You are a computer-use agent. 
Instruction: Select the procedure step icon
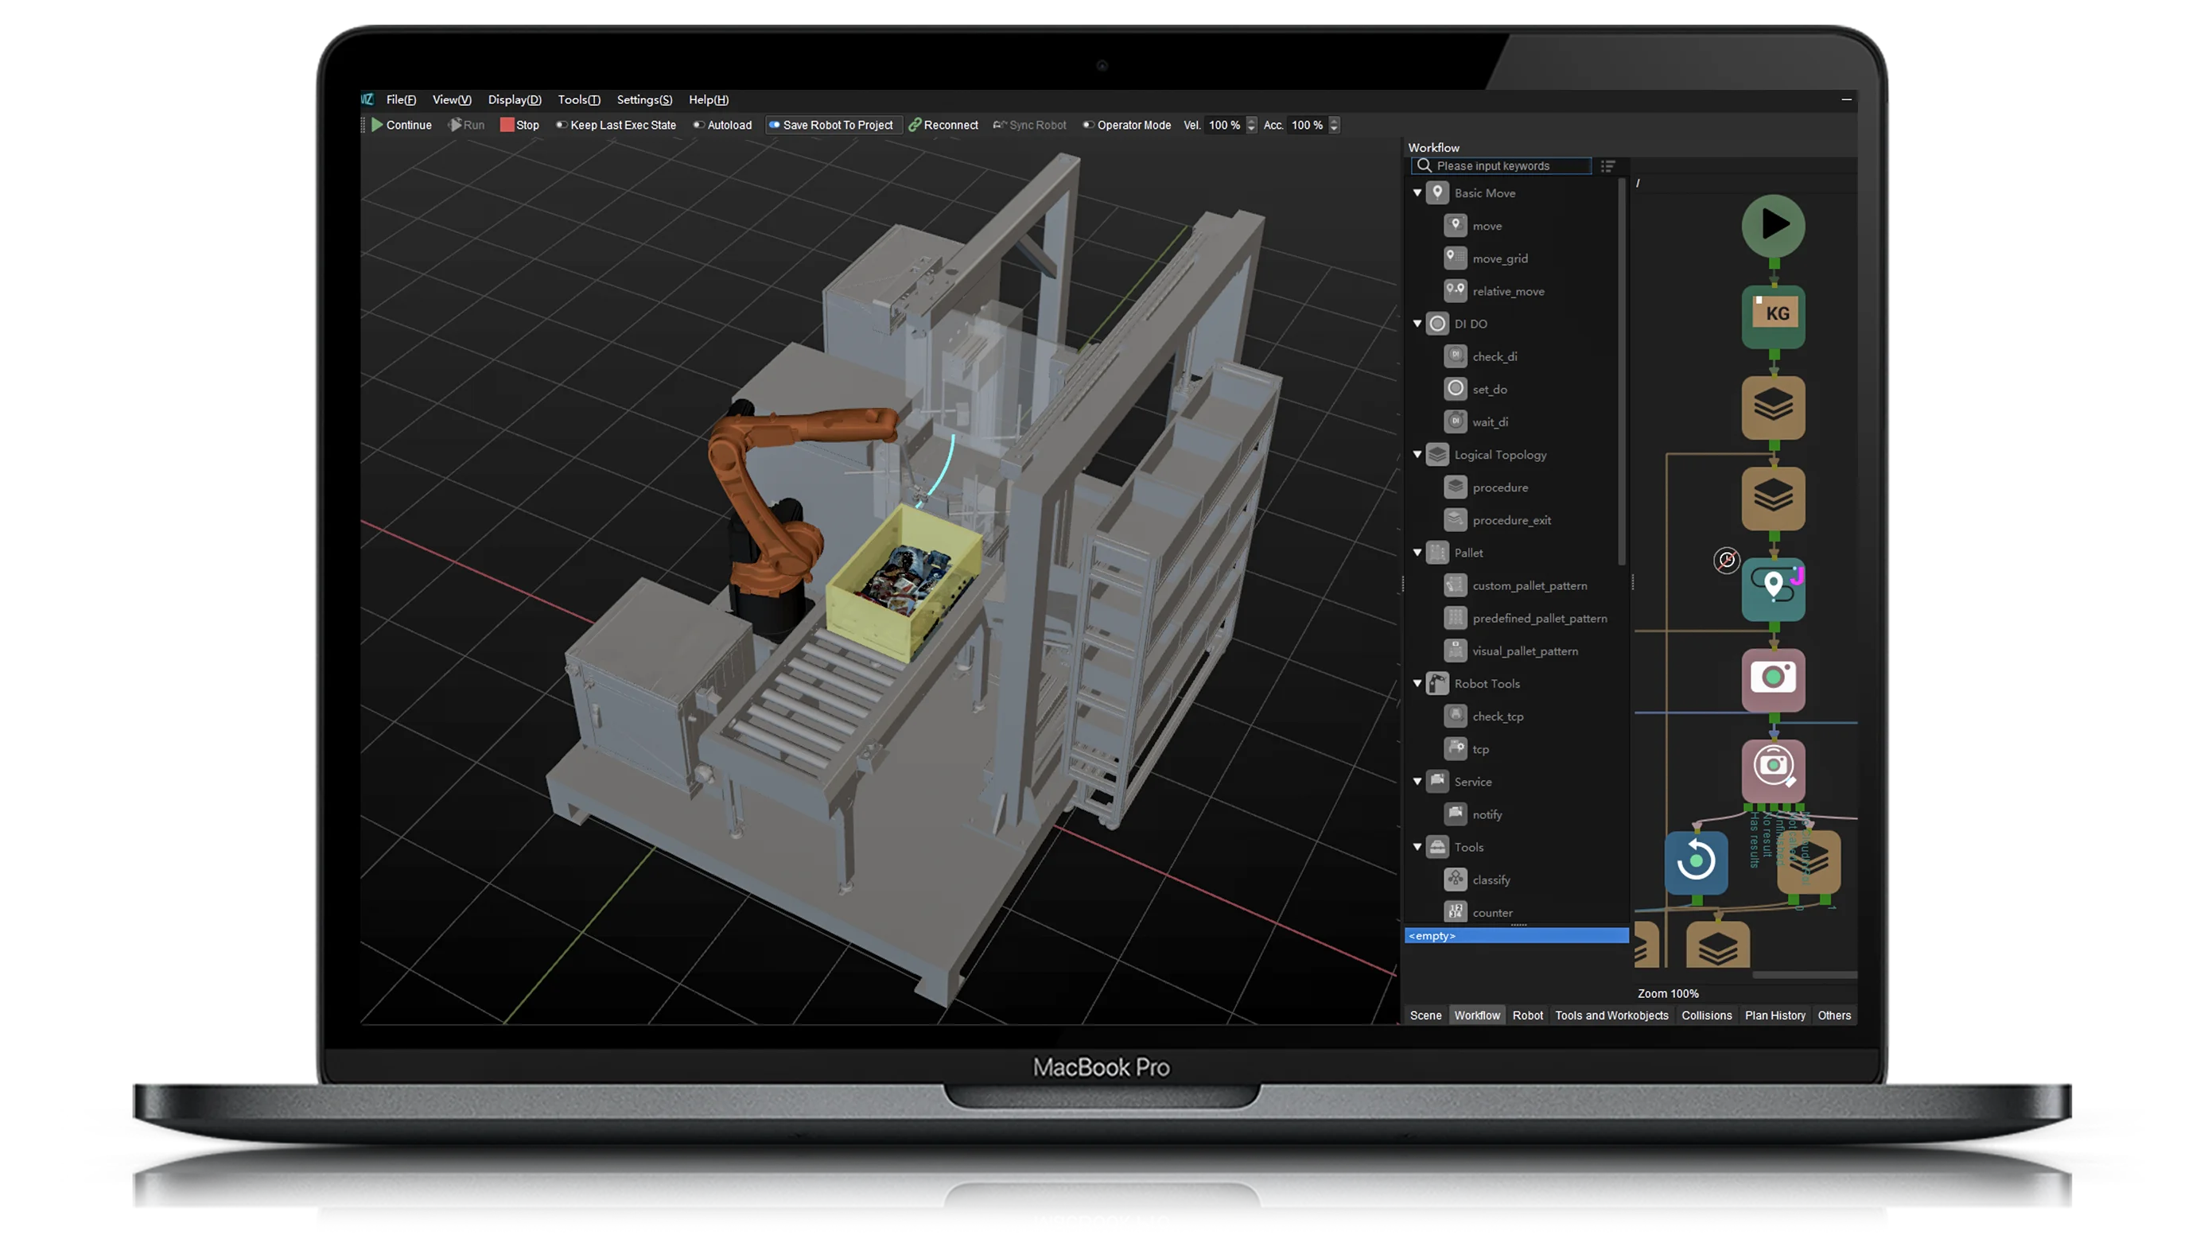click(1456, 487)
